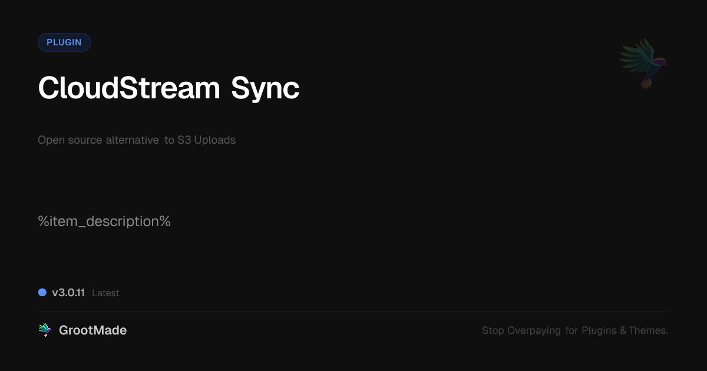The width and height of the screenshot is (707, 371).
Task: Click "S3 Uploads" in the subtitle
Action: [x=206, y=140]
